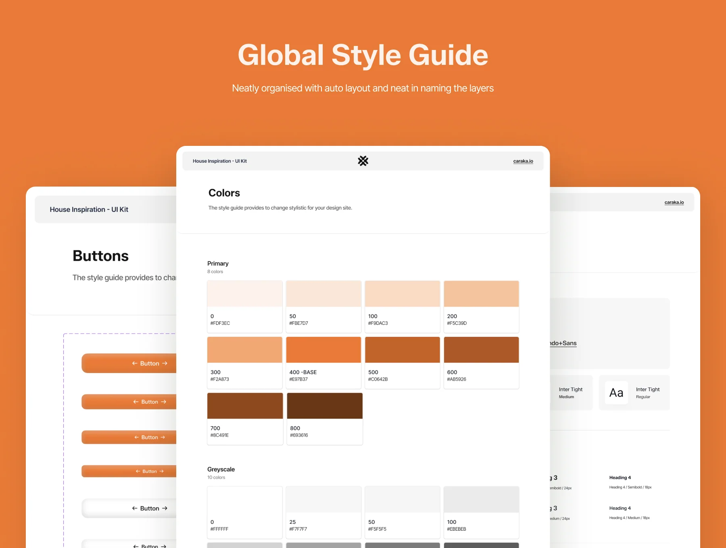Click the Inter Tight Regular font label

pos(648,393)
